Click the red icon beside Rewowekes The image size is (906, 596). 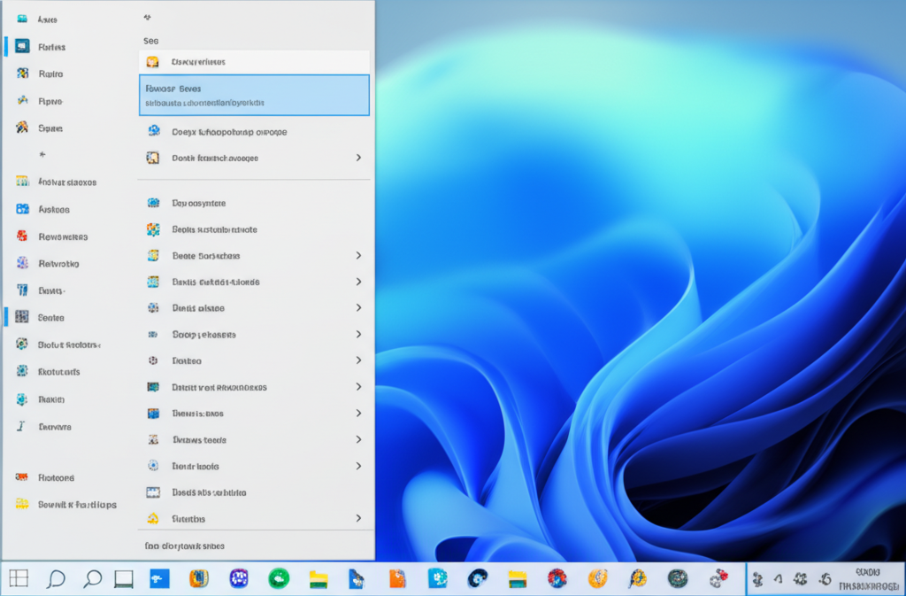[23, 236]
